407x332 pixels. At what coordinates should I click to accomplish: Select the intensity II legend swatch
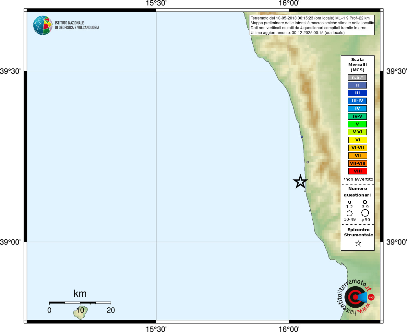(357, 85)
